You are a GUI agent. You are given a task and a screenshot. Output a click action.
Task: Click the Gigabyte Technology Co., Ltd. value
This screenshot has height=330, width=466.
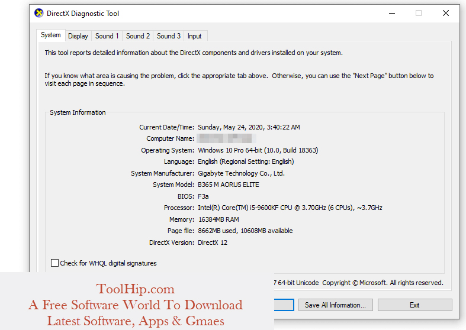coord(242,173)
